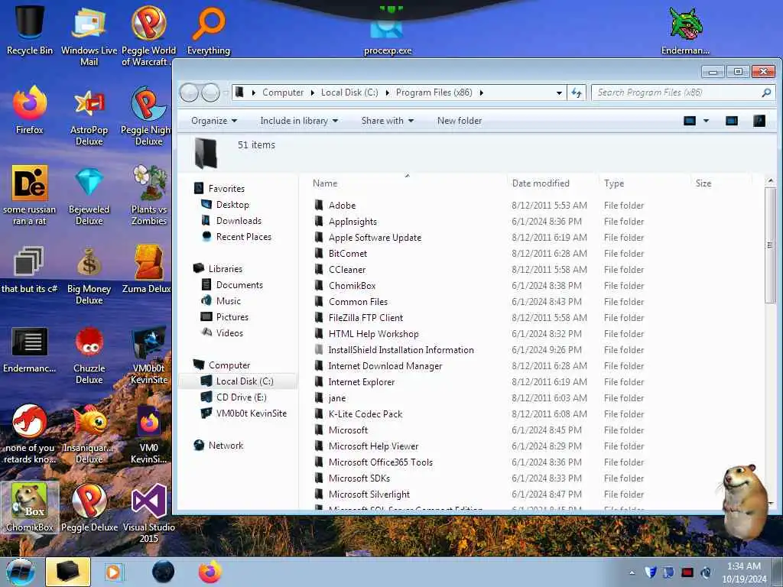The width and height of the screenshot is (783, 587).
Task: Open the address bar history dropdown arrow
Action: click(559, 92)
